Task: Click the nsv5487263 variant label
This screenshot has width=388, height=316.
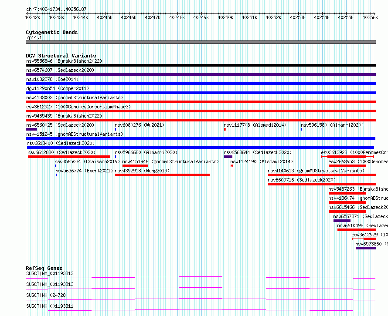Action: click(358, 189)
